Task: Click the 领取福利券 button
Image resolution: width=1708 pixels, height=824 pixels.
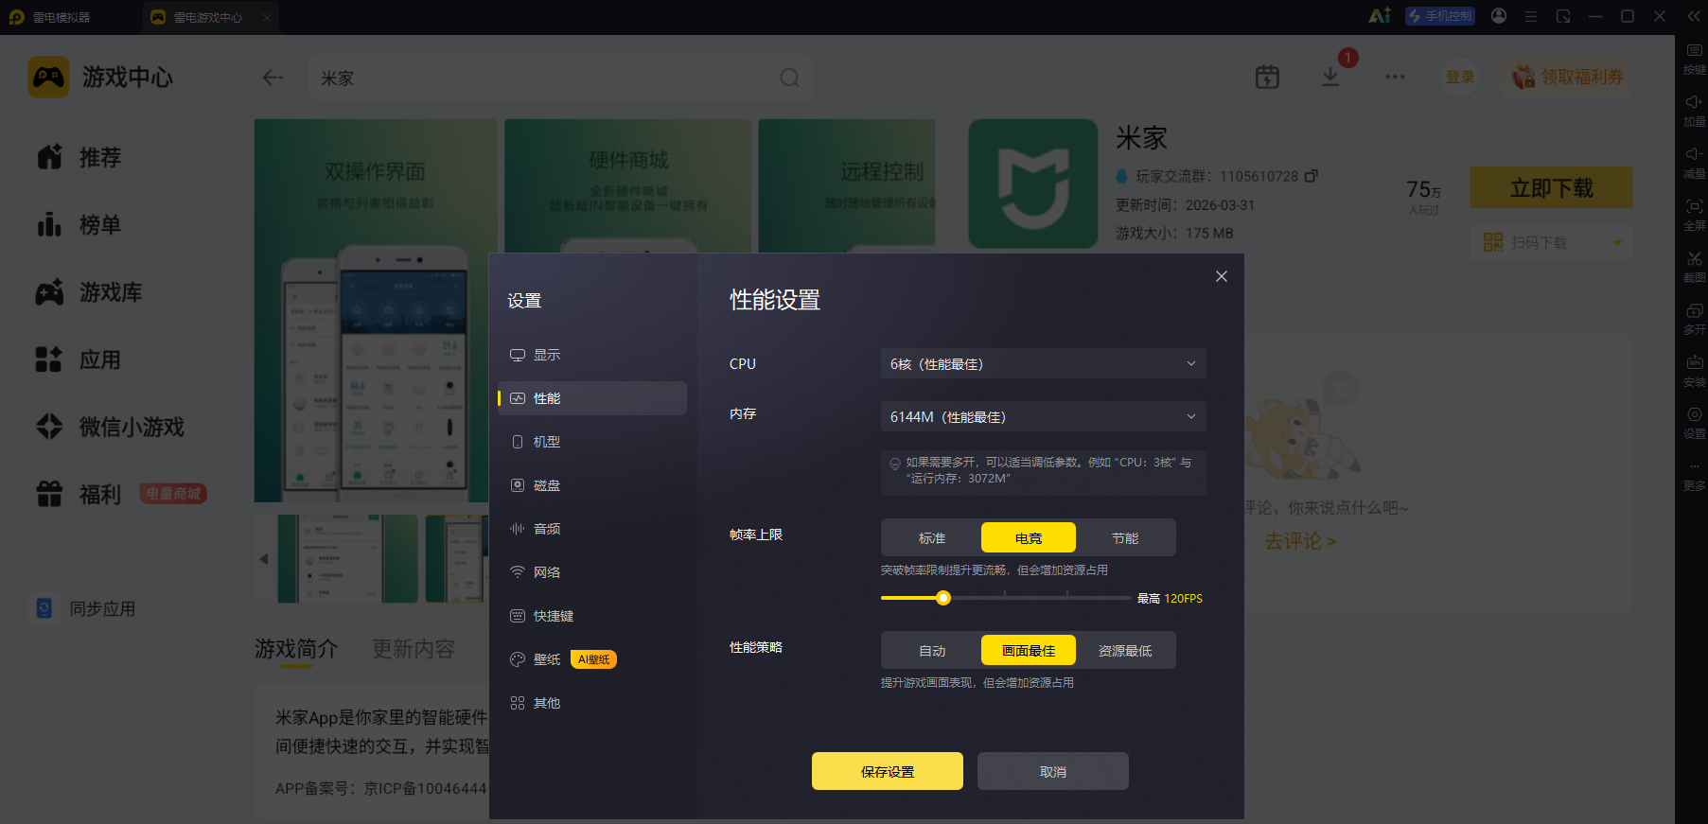Action: pyautogui.click(x=1568, y=77)
